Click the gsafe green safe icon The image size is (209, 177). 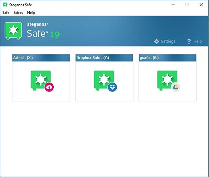[x=167, y=80]
